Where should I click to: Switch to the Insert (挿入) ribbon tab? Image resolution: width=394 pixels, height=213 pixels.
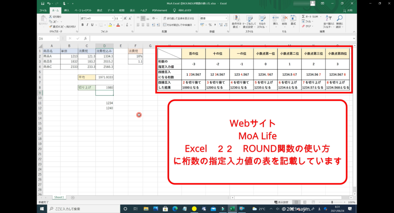tap(67, 10)
